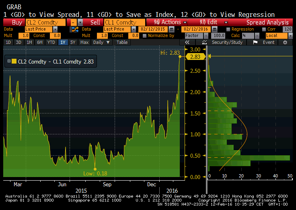Click the panel divider between chart and histogram
This screenshot has height=210, width=296.
point(207,120)
